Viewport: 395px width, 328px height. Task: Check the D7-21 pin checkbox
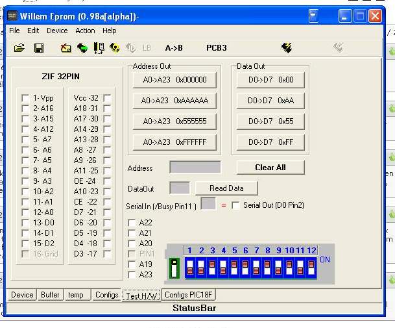(107, 212)
